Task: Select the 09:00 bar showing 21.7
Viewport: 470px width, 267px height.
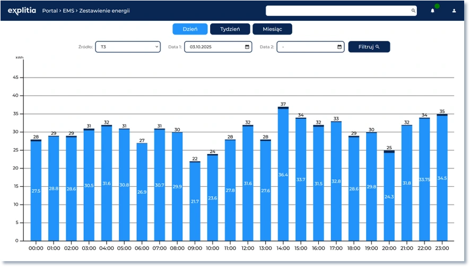Action: point(195,202)
